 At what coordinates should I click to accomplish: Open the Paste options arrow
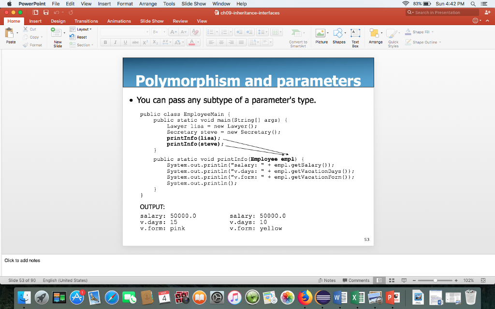(17, 33)
